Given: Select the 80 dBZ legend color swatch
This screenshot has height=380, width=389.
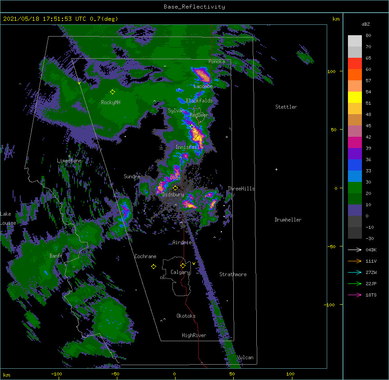Looking at the screenshot, I should 355,41.
